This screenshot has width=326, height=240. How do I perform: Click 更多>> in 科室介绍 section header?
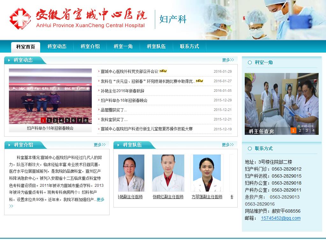tap(100, 144)
